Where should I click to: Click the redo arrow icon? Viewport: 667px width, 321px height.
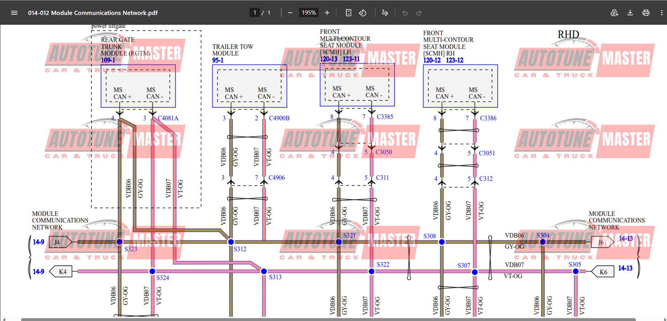tap(419, 13)
